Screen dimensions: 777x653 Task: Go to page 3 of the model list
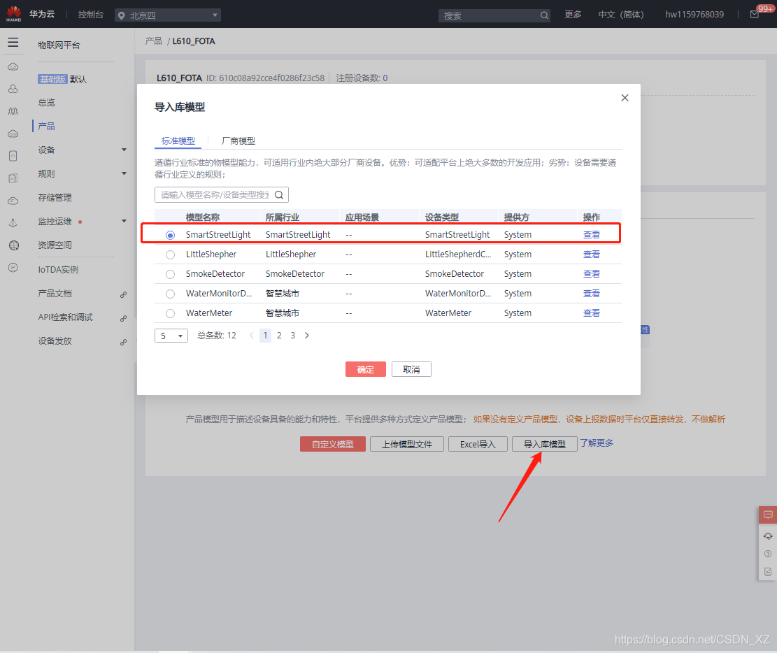[x=293, y=336]
